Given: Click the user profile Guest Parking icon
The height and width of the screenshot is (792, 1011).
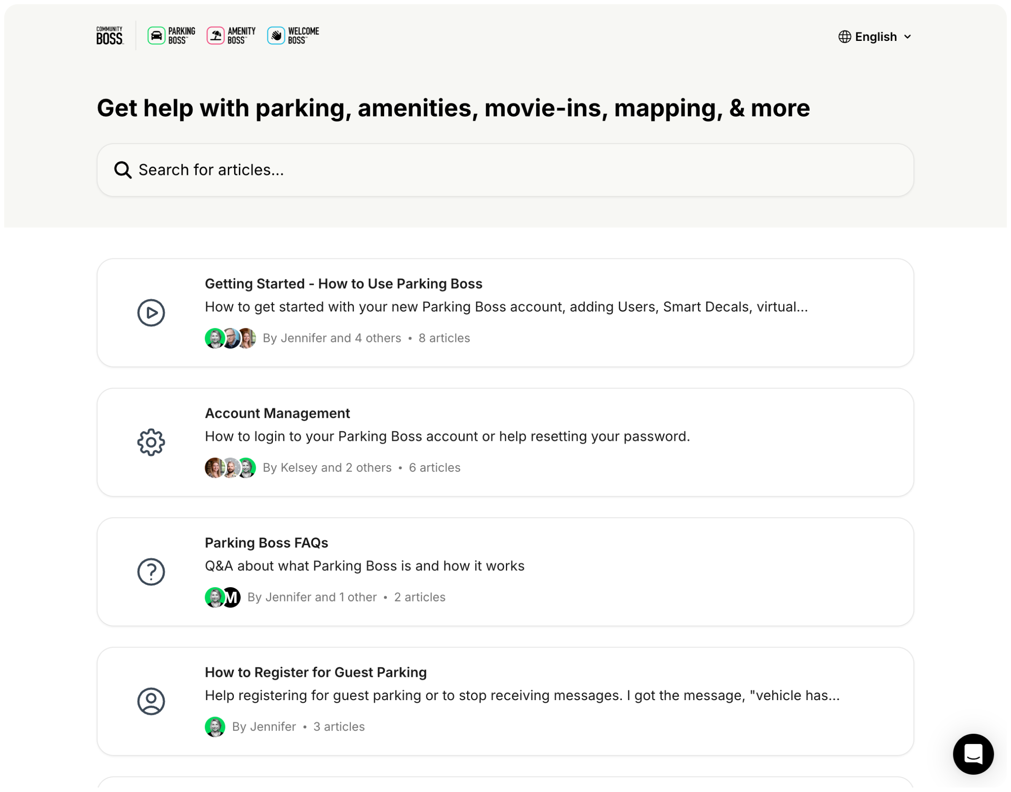Looking at the screenshot, I should coord(151,701).
